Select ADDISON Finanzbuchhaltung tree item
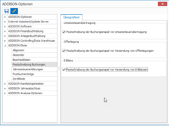This screenshot has height=126, width=169. 32,31
